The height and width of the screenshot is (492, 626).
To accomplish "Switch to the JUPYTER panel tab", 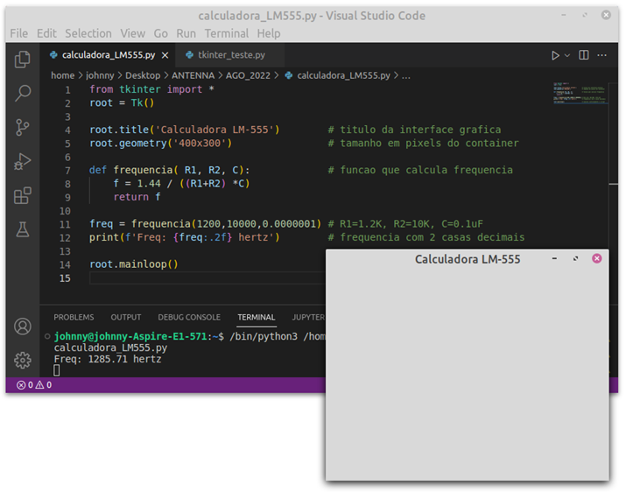I will point(308,318).
